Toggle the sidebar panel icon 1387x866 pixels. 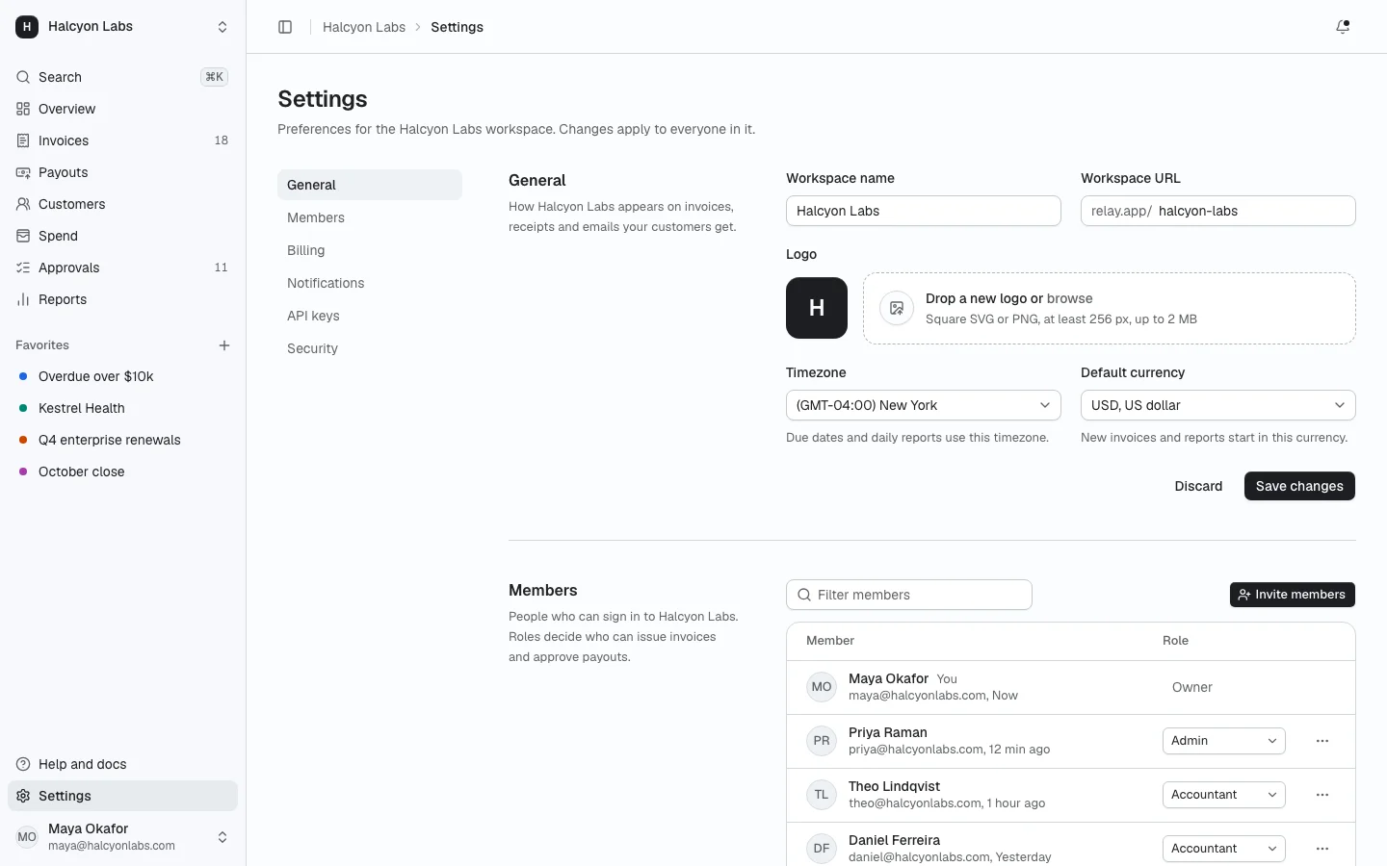[x=285, y=27]
